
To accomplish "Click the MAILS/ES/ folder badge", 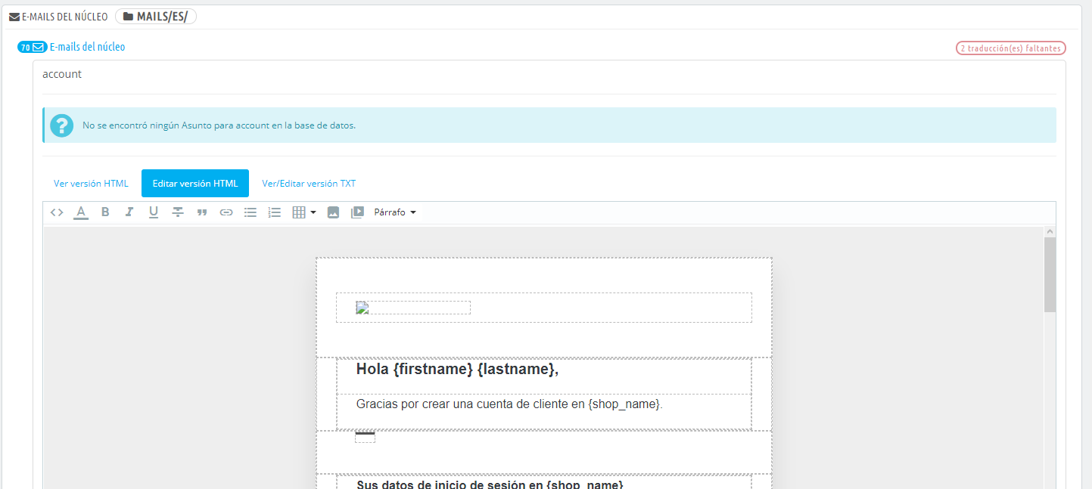I will [156, 17].
